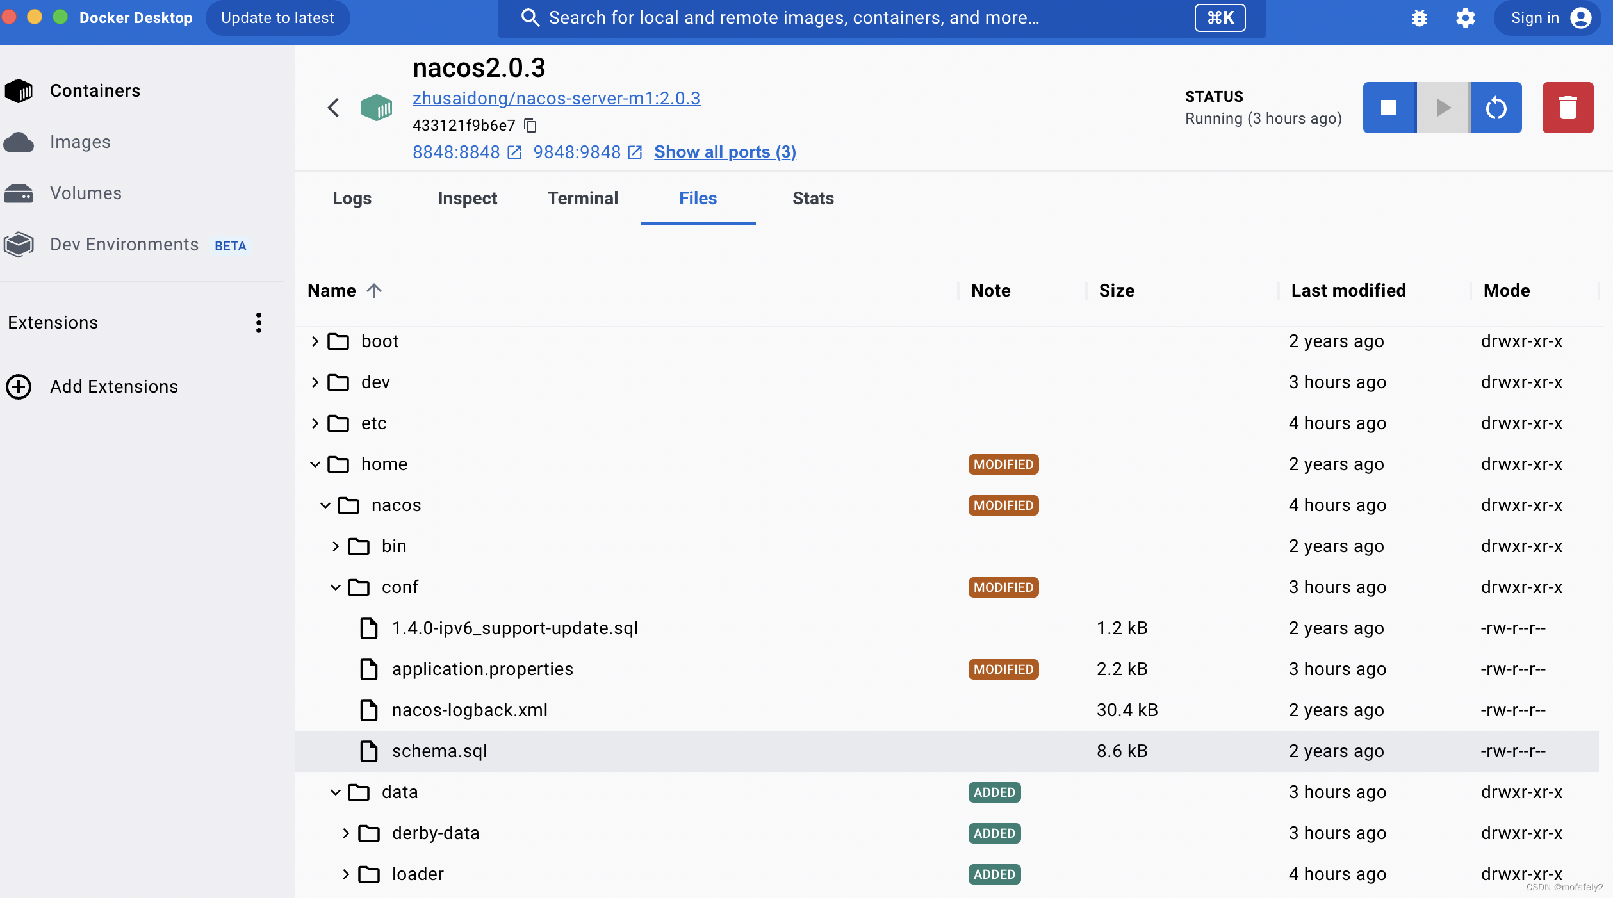
Task: Click the Mode column header
Action: coord(1507,291)
